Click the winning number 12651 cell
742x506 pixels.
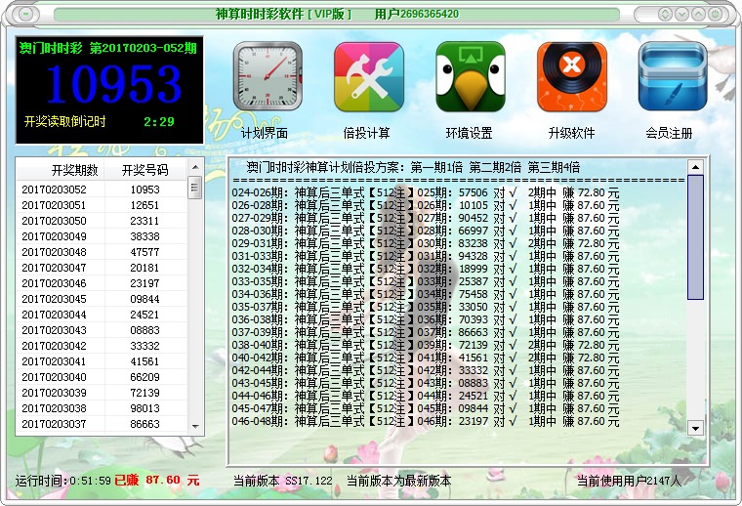144,205
